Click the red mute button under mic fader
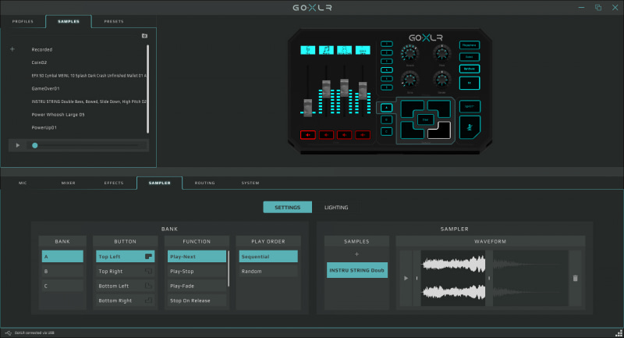 click(x=307, y=135)
